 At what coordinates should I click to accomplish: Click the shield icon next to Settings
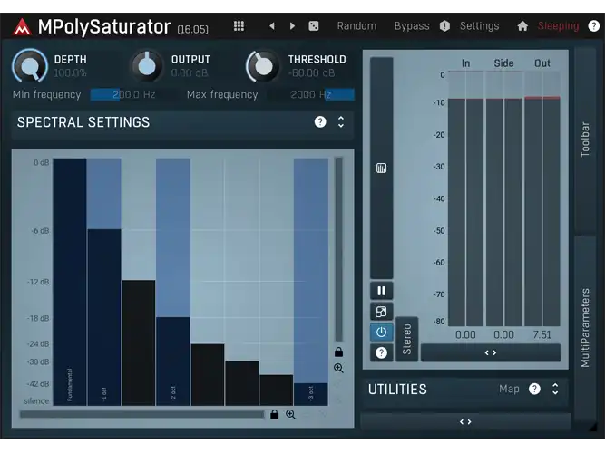click(444, 26)
